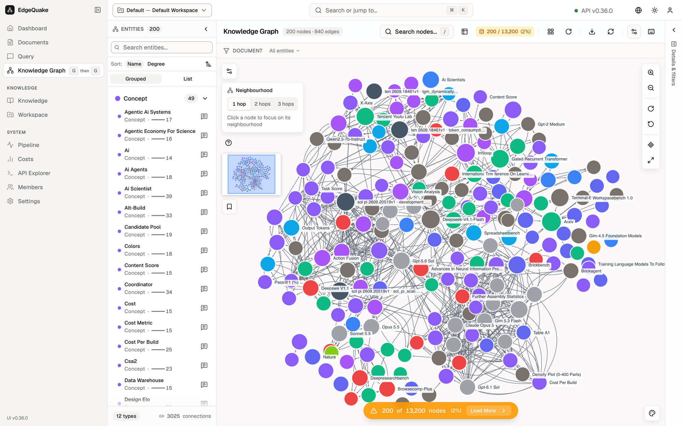Click the color palette icon

[x=652, y=413]
